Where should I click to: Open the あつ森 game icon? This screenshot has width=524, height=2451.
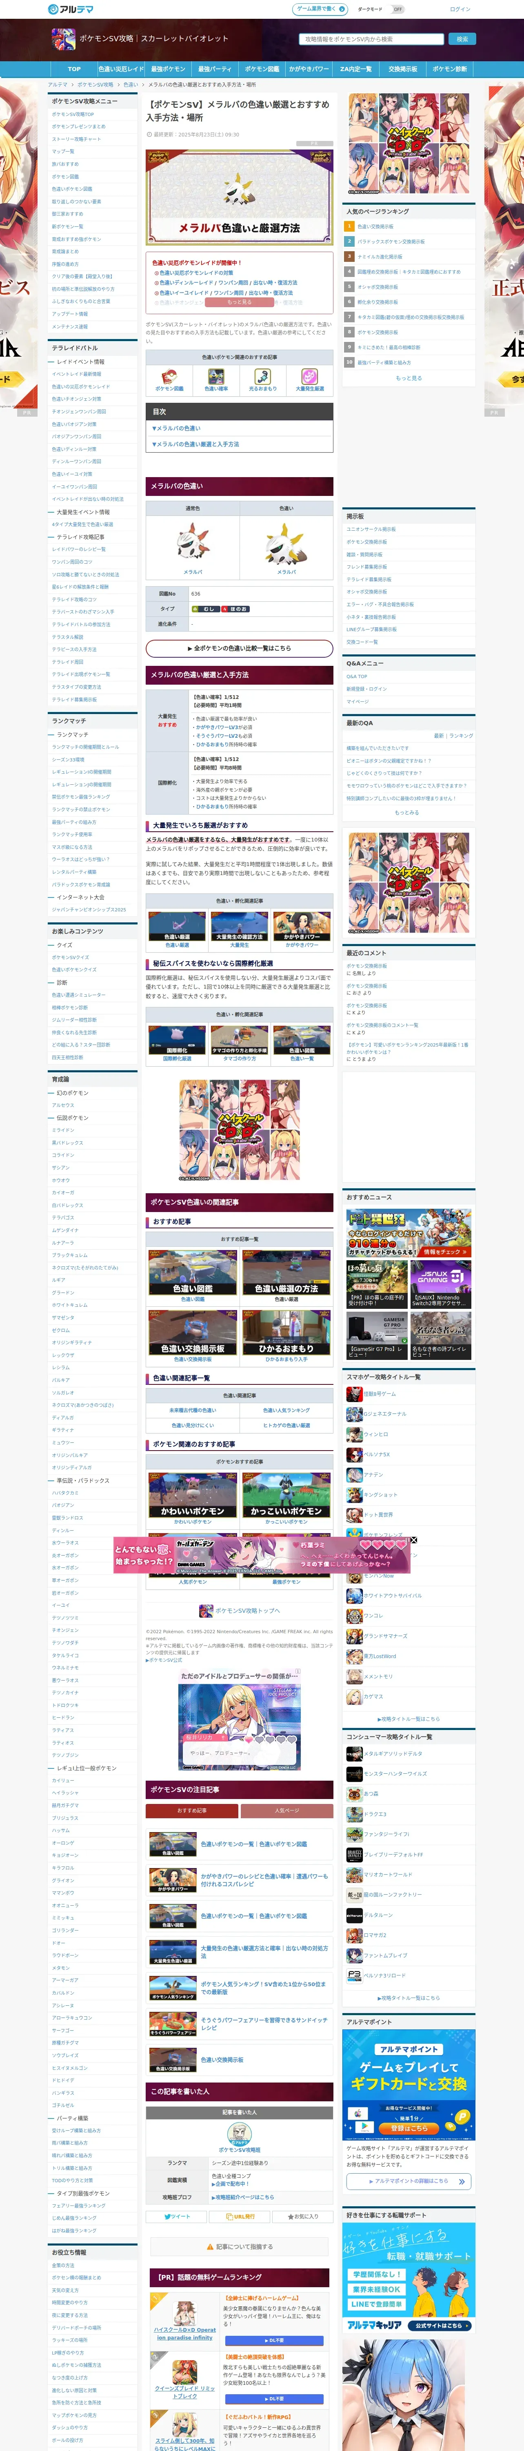click(354, 1794)
